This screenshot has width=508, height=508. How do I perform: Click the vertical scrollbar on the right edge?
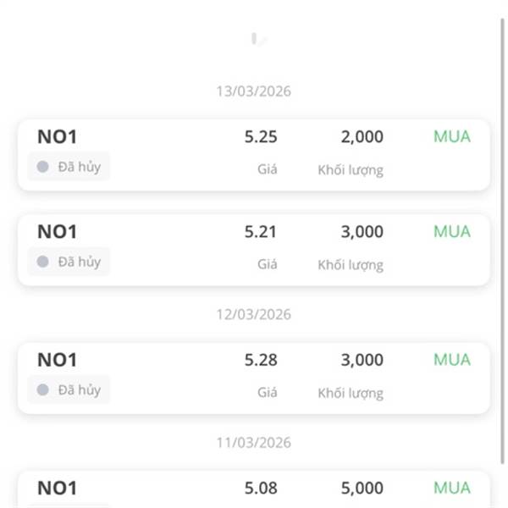pyautogui.click(x=502, y=241)
